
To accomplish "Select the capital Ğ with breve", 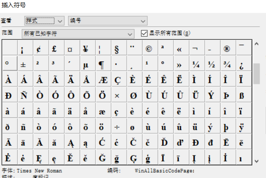I will pyautogui.click(x=103, y=157).
